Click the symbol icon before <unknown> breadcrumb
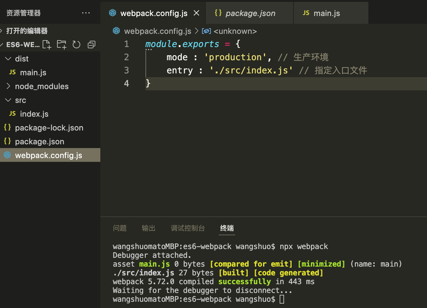The height and width of the screenshot is (308, 427). tap(206, 31)
